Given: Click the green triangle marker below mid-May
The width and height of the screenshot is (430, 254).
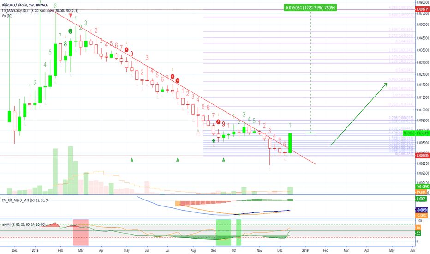Looking at the screenshot, I should [x=132, y=159].
